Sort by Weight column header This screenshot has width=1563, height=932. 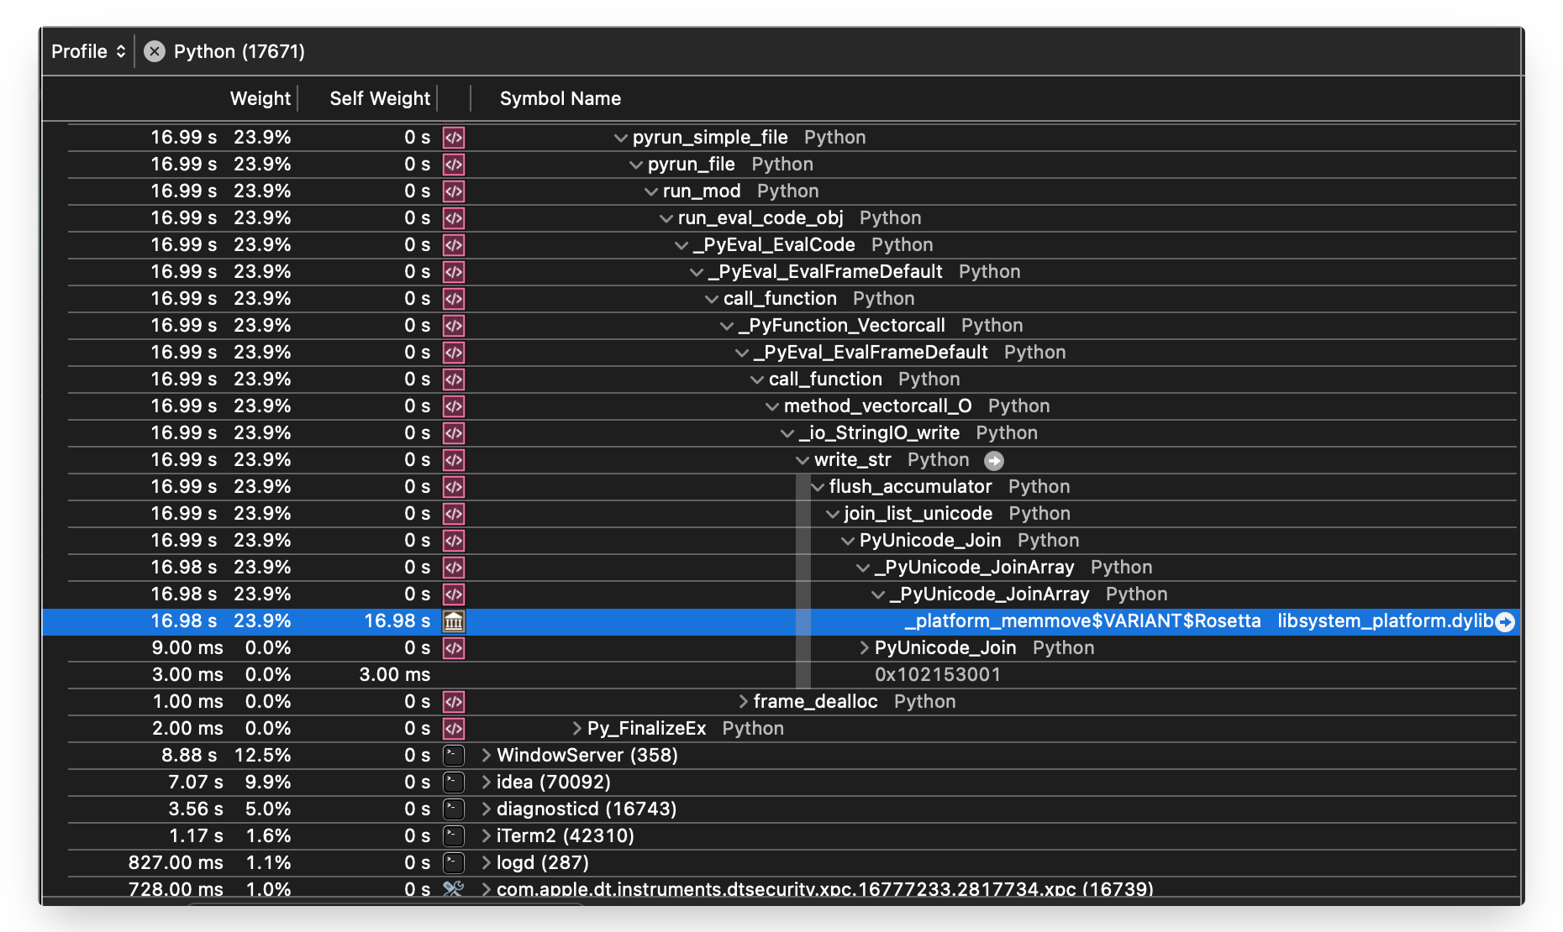[260, 98]
